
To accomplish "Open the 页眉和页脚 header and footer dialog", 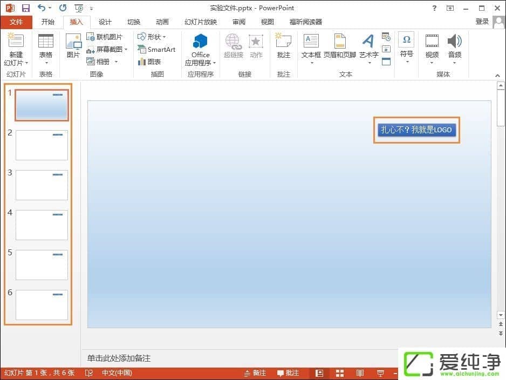I will 339,46.
